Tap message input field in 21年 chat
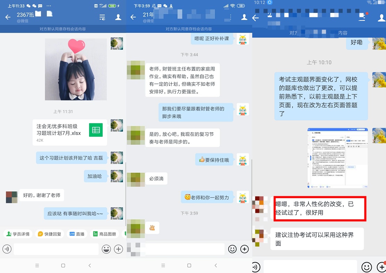Image resolution: width=386 pixels, height=273 pixels. coord(185,249)
